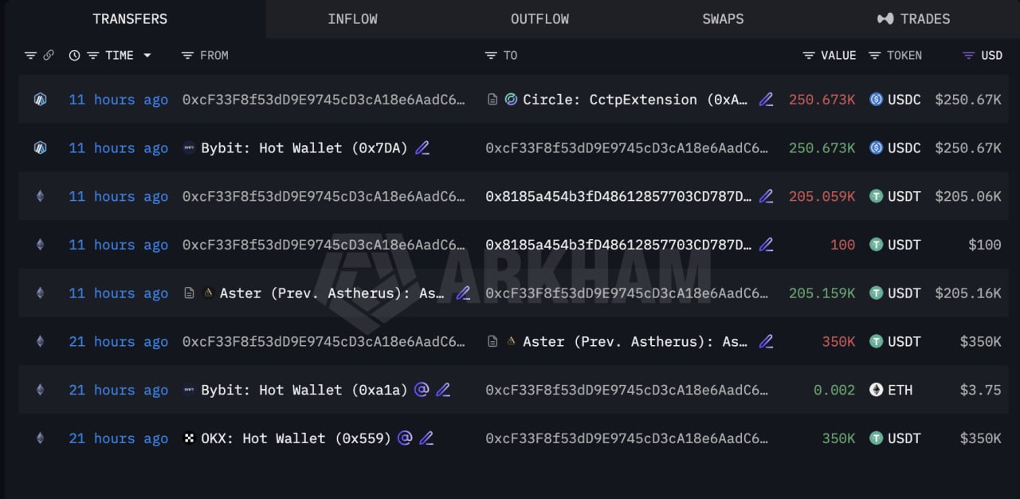Click the OKX logo icon
This screenshot has width=1020, height=499.
click(189, 438)
